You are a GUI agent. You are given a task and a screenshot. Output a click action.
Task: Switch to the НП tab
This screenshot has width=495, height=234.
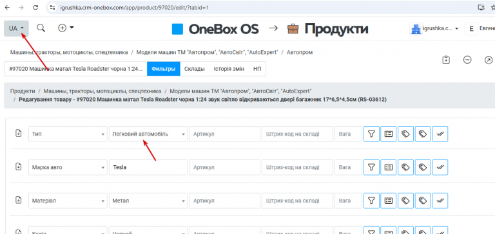click(257, 69)
